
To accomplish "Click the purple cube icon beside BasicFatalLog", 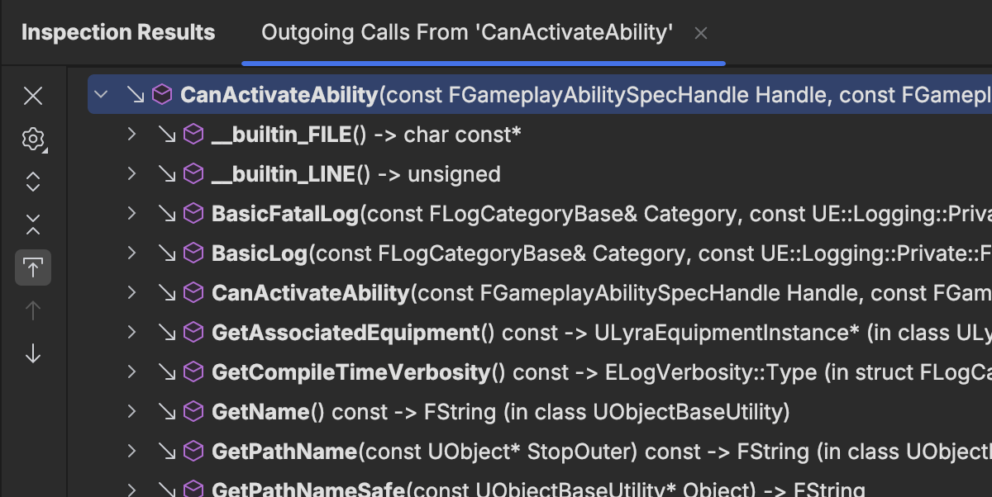I will tap(193, 214).
